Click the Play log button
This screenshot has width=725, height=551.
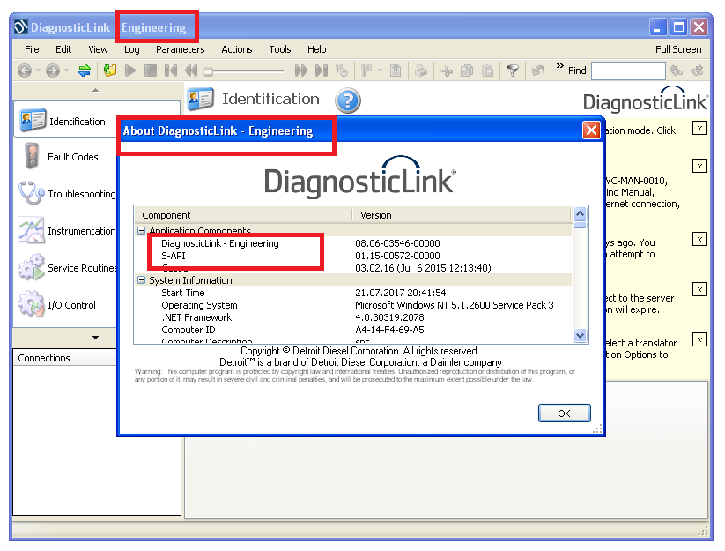point(130,71)
